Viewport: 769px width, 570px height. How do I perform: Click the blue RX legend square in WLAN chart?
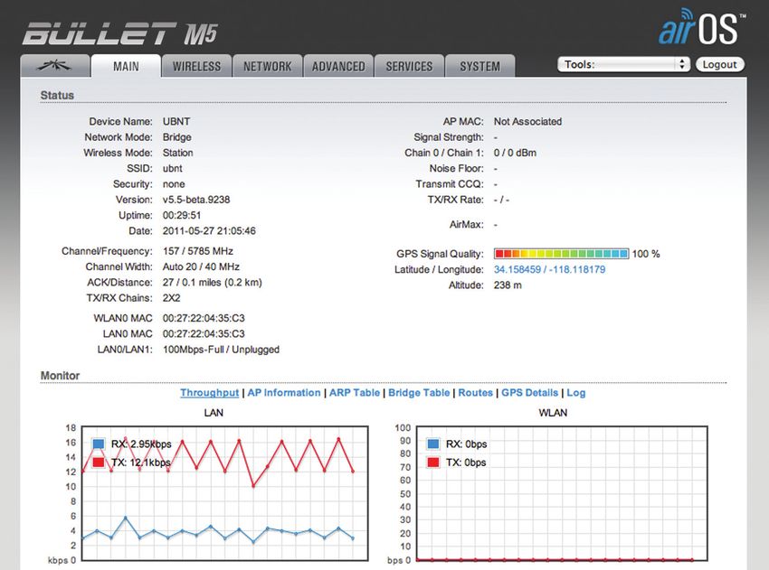click(433, 444)
